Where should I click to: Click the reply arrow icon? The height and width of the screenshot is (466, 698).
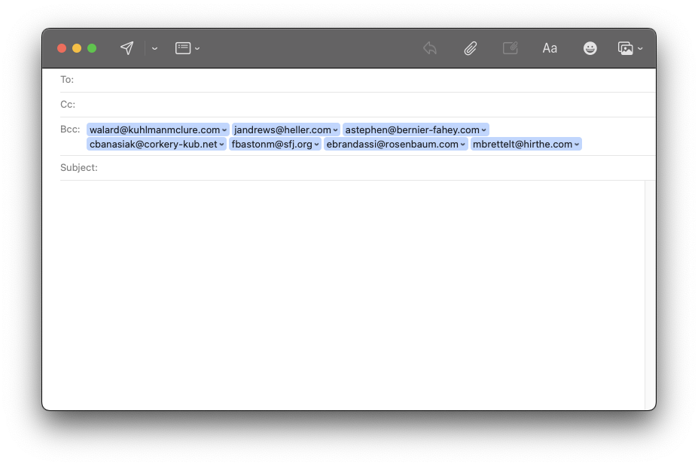(x=430, y=48)
